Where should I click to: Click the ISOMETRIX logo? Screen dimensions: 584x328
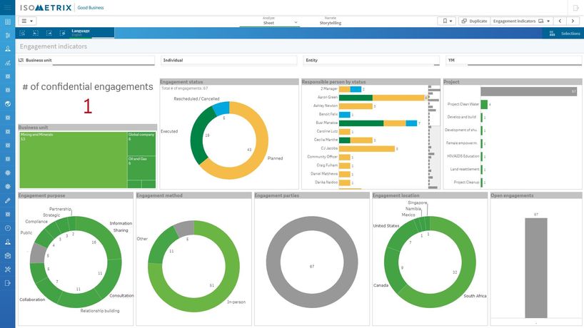click(x=46, y=8)
